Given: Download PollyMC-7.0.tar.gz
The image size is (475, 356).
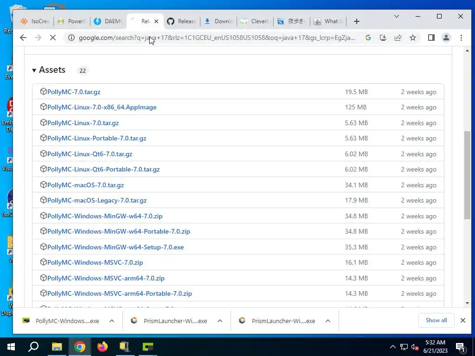Looking at the screenshot, I should [74, 92].
